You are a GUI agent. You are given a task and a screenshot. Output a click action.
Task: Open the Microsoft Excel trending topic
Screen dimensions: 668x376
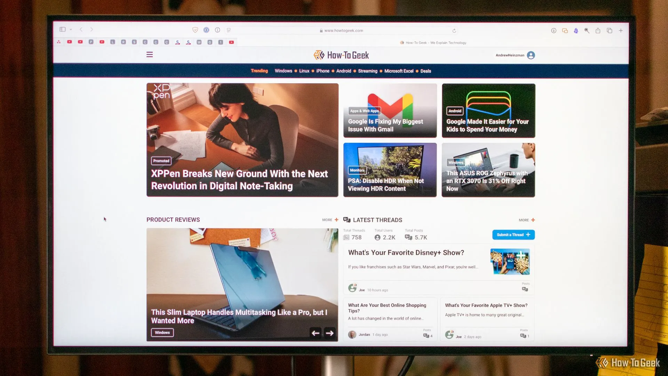coord(399,71)
